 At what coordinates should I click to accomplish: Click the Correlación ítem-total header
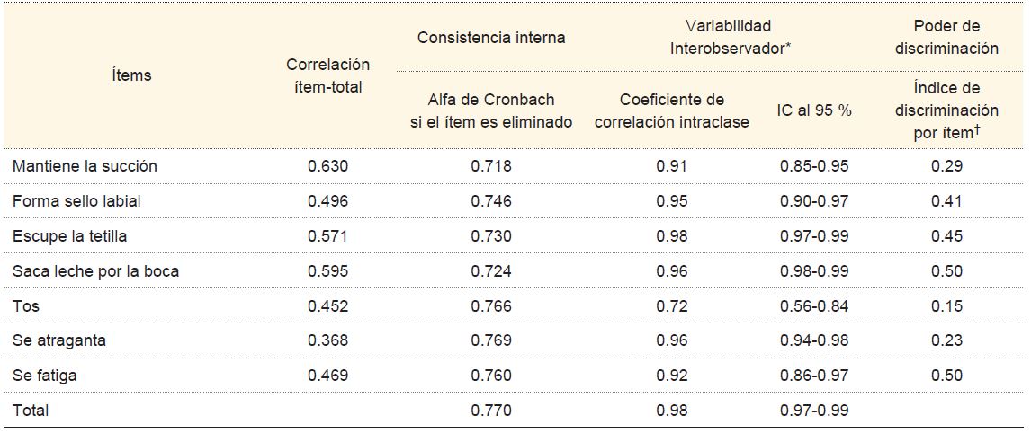click(x=328, y=75)
